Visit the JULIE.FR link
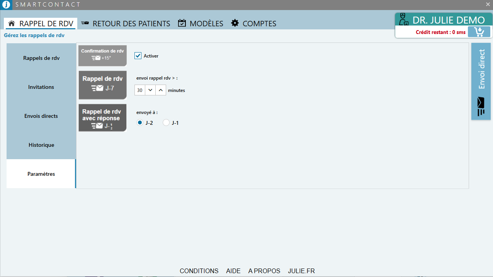Screen dimensions: 493x277 (301, 271)
